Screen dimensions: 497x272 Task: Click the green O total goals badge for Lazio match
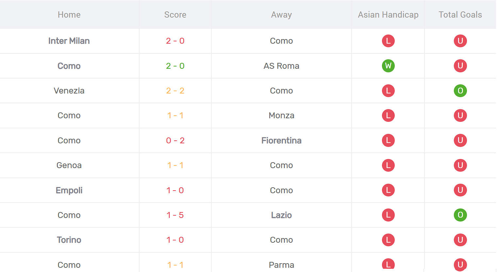pyautogui.click(x=460, y=215)
